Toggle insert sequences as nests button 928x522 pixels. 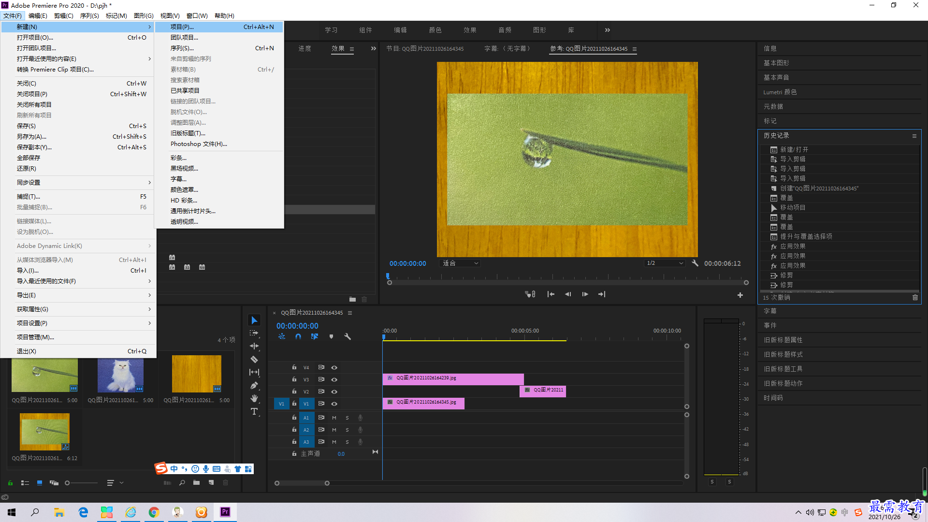point(282,336)
